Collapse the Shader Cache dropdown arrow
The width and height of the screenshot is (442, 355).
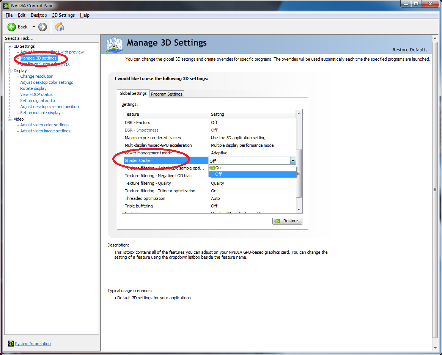293,161
